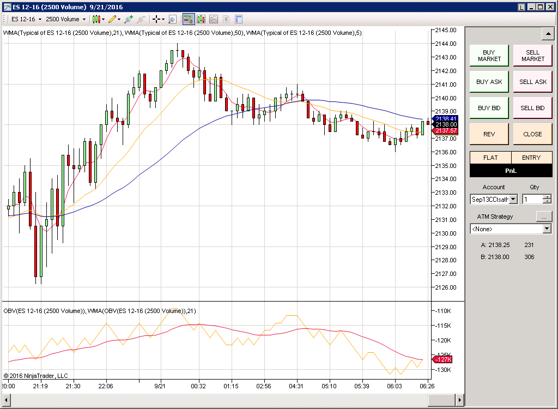
Task: Click the REV reverse position button
Action: pyautogui.click(x=489, y=134)
